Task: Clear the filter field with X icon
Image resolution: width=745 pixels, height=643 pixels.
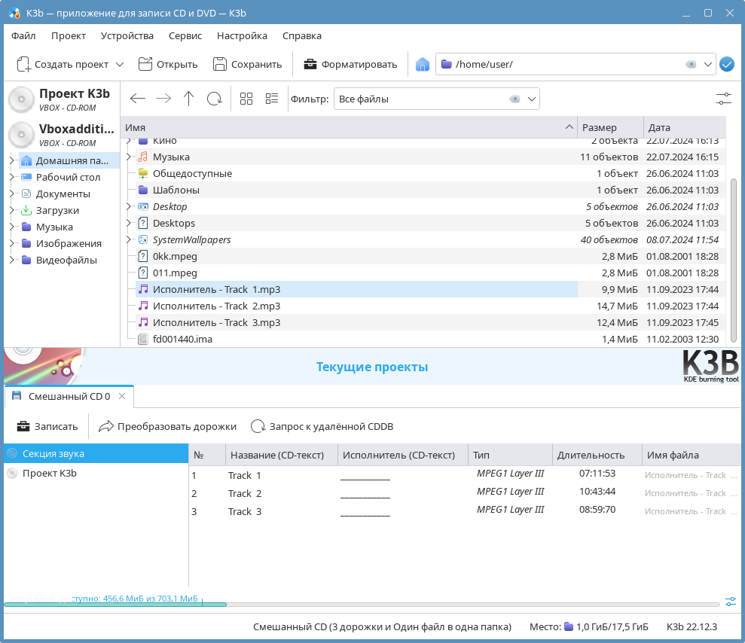Action: [x=514, y=99]
